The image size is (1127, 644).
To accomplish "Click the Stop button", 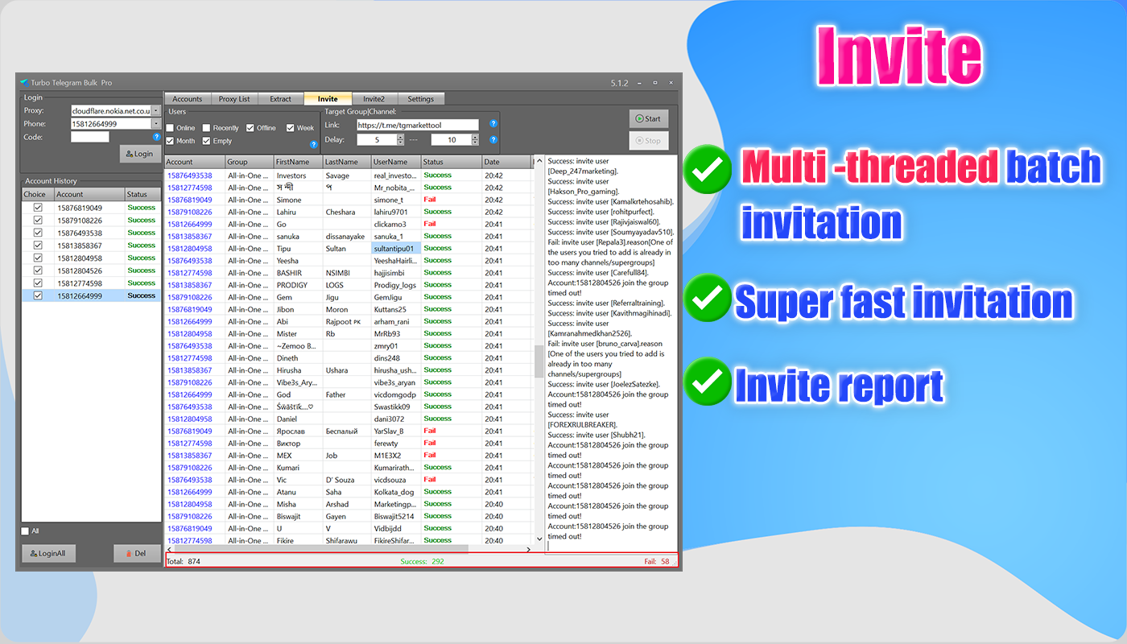I will (648, 140).
